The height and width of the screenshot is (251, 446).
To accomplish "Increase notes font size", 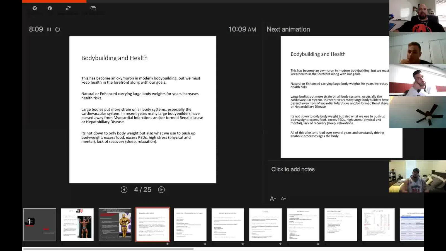I will 273,199.
